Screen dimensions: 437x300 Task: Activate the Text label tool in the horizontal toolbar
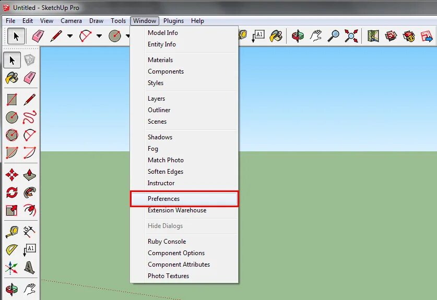point(258,36)
